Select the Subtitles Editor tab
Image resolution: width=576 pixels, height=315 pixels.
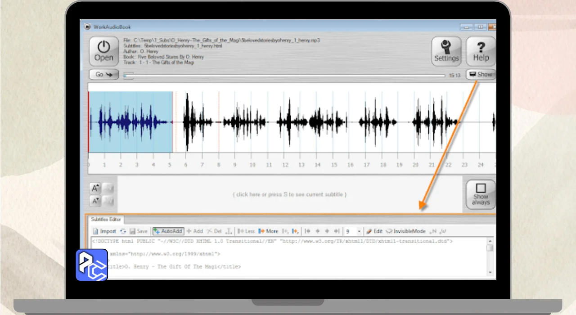(106, 220)
